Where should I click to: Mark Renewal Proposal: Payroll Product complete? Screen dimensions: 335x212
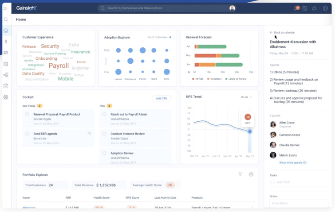click(27, 114)
